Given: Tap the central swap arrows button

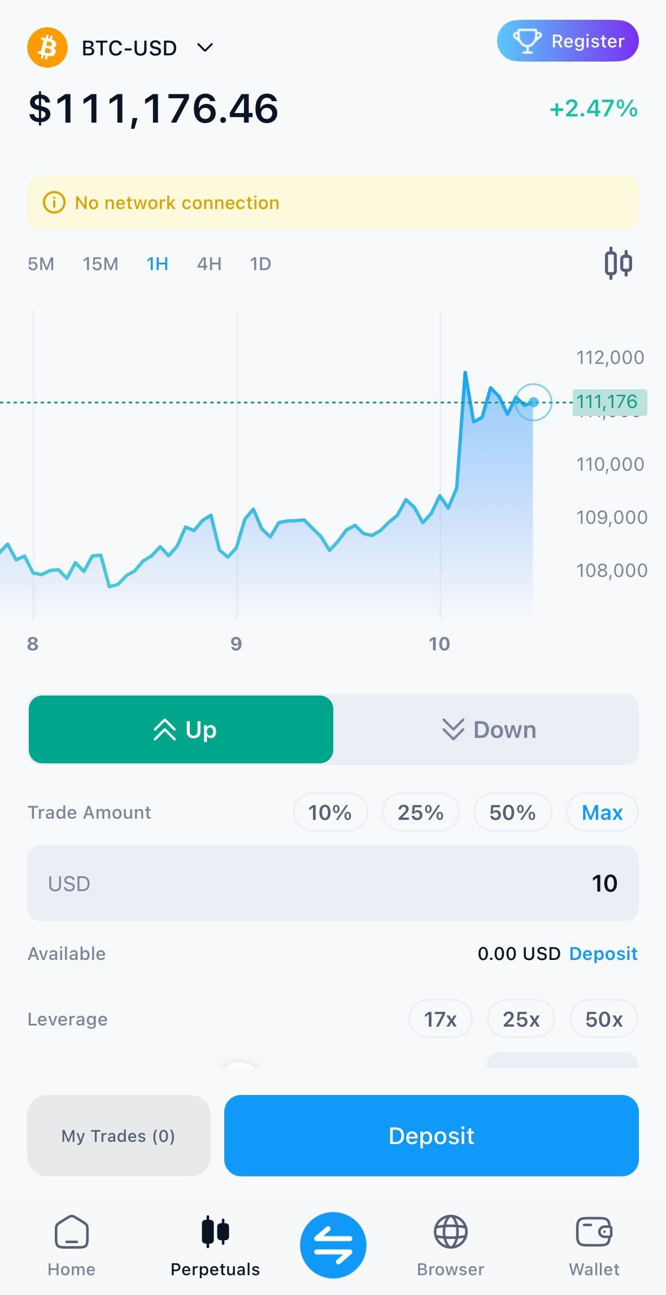Looking at the screenshot, I should pos(333,1245).
